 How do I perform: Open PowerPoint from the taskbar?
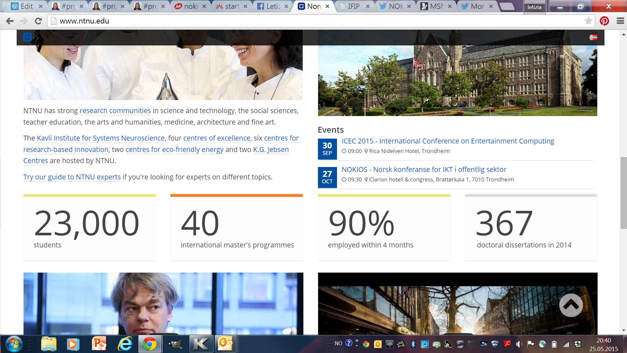tap(99, 344)
